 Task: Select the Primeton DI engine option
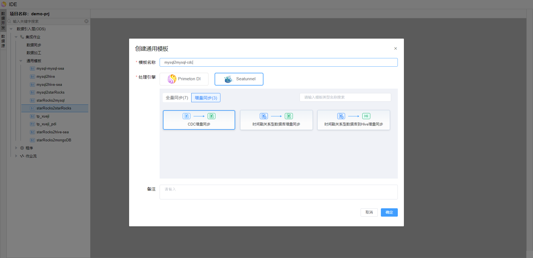[x=184, y=79]
